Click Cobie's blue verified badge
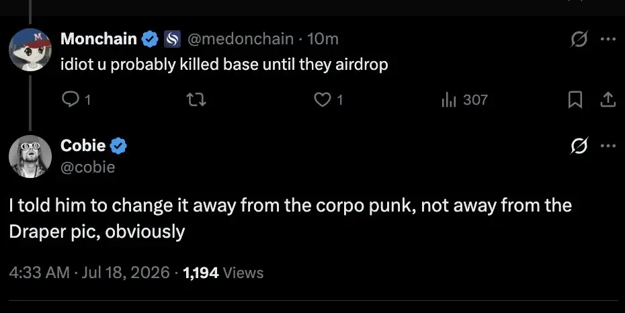The width and height of the screenshot is (625, 313). click(118, 146)
